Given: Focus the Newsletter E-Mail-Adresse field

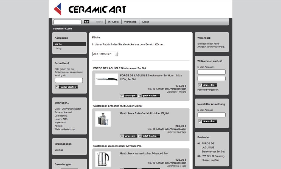Looking at the screenshot, I should tap(212, 115).
